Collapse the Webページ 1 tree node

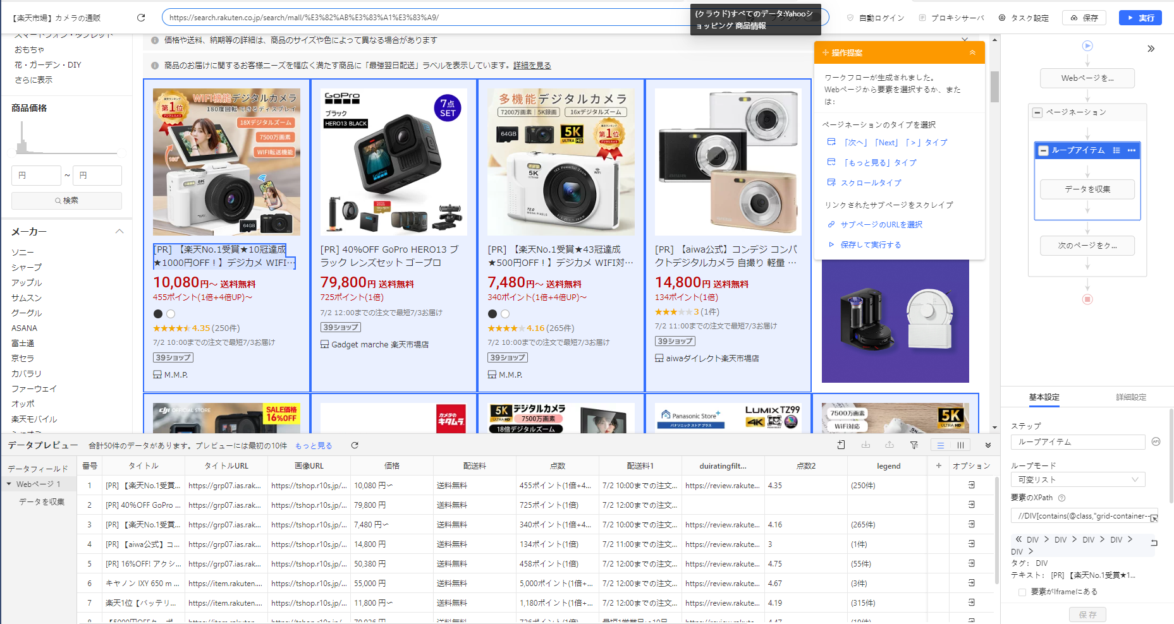point(9,484)
